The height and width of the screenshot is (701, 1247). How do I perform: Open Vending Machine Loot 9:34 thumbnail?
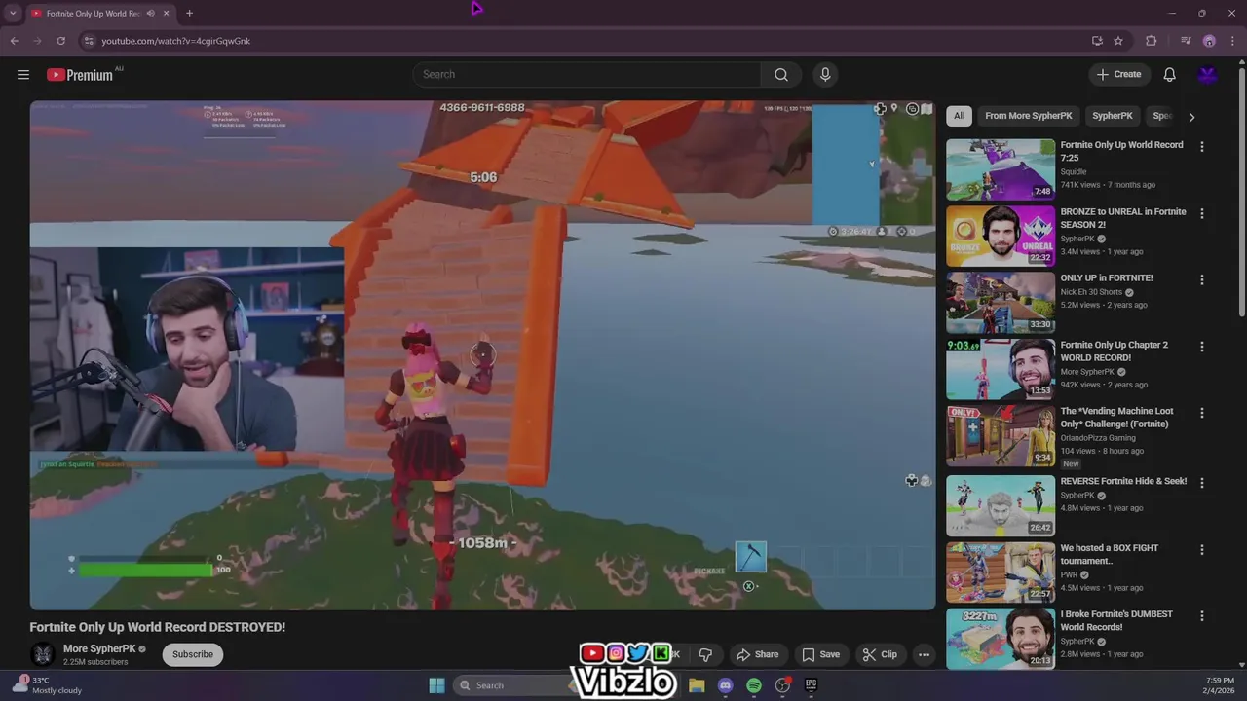1001,435
